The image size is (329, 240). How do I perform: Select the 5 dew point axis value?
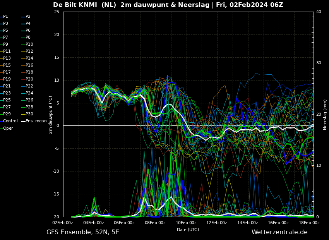coord(58,103)
